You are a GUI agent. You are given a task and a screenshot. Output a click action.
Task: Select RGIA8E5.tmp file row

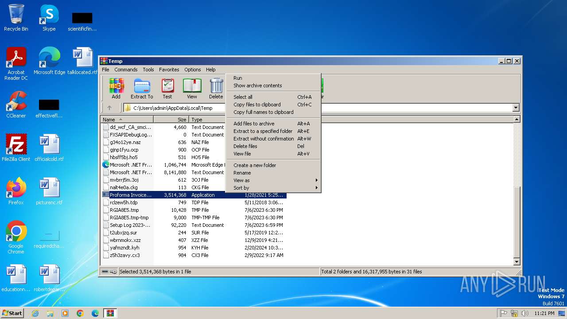point(194,210)
